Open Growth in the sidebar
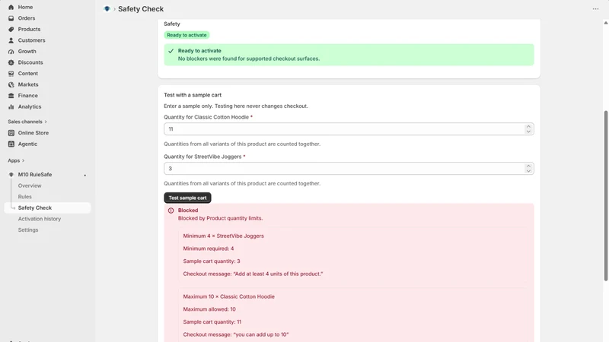The height and width of the screenshot is (342, 609). point(27,51)
